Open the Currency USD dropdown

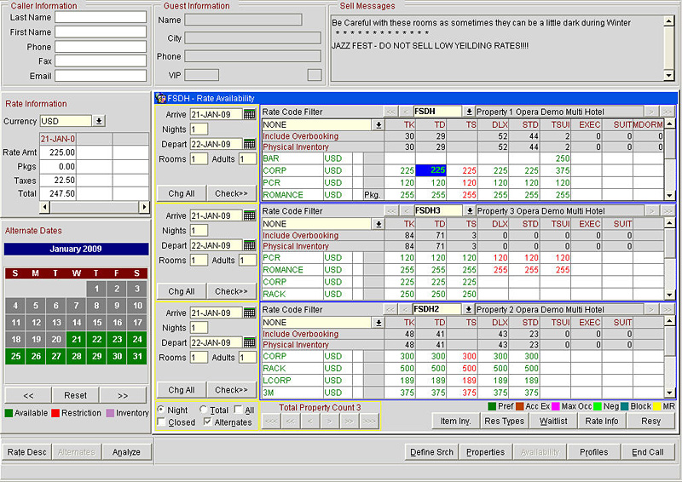(x=99, y=121)
